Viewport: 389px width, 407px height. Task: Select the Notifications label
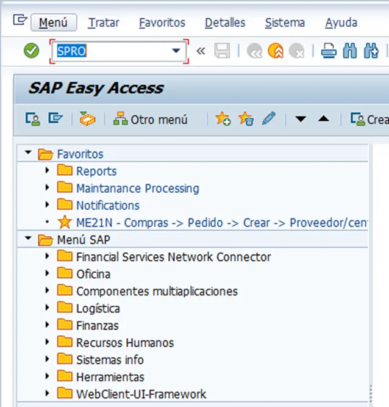[x=108, y=206]
